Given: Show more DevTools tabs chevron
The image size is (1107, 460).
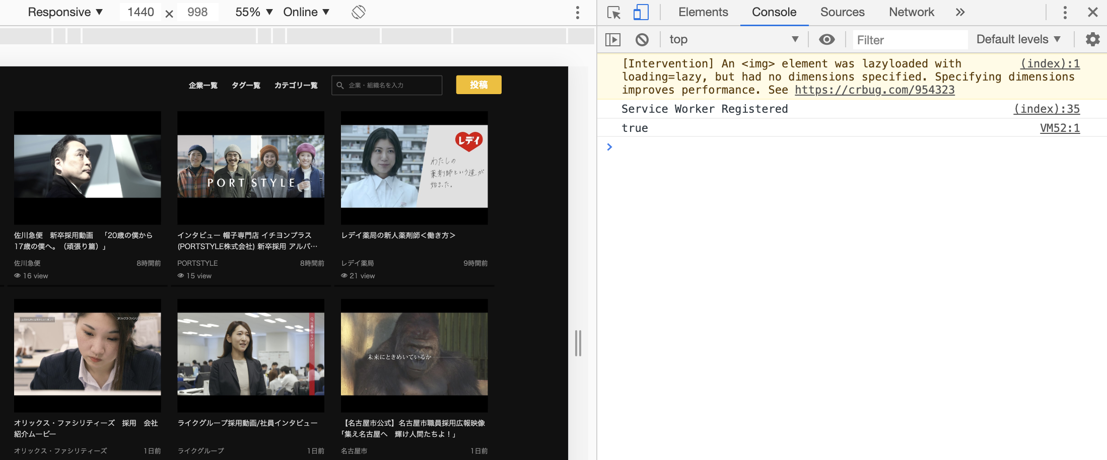Looking at the screenshot, I should pyautogui.click(x=960, y=13).
